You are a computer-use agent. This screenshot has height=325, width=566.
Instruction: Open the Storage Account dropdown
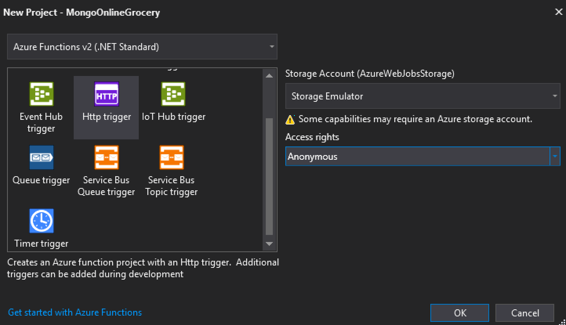click(x=423, y=96)
